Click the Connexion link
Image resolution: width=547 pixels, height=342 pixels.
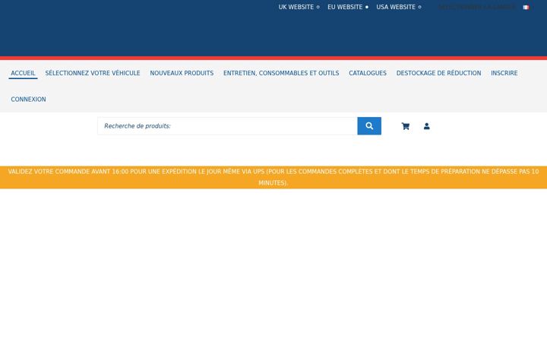coord(28,99)
